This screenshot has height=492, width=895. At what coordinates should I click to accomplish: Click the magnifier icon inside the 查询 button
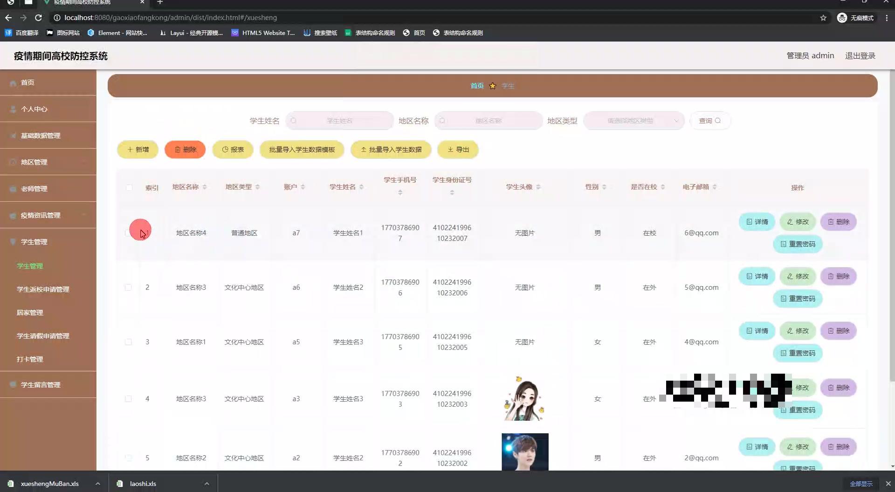click(718, 120)
